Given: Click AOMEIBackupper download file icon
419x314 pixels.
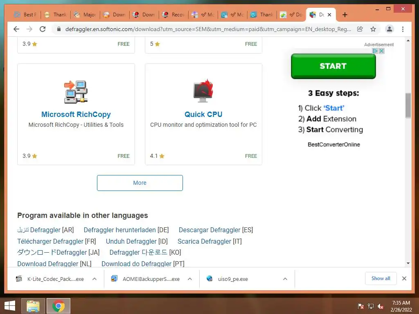Looking at the screenshot, I should coord(114,279).
